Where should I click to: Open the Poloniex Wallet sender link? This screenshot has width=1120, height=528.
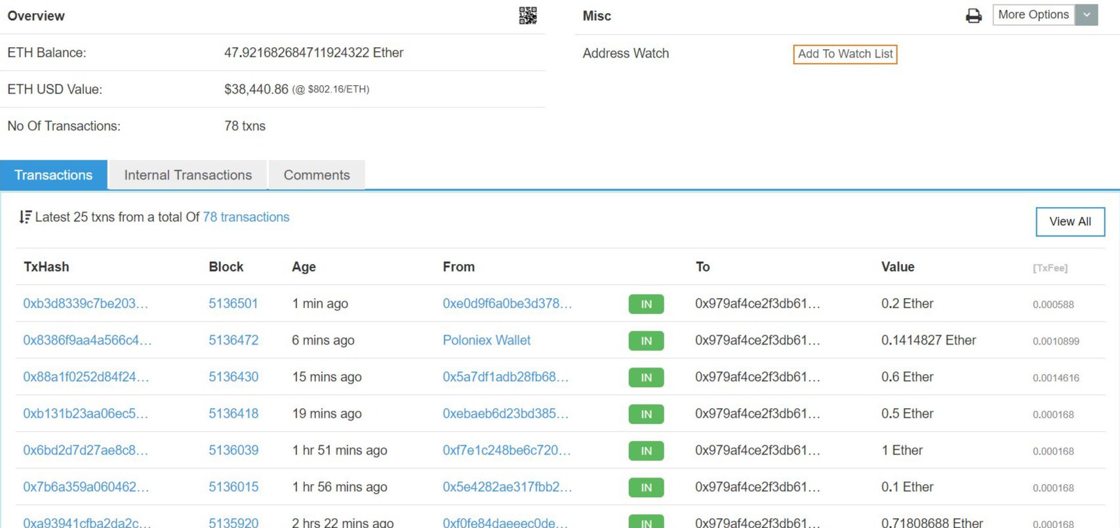point(487,340)
